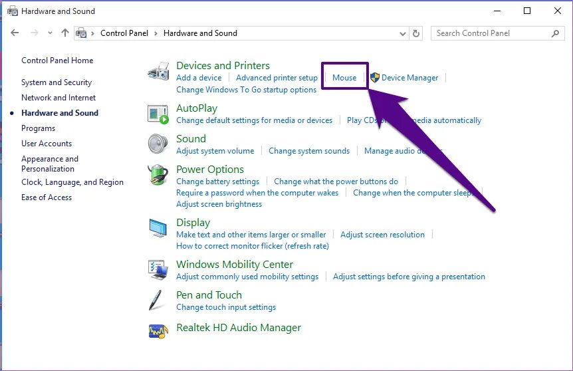Open Ease of Access category
The width and height of the screenshot is (573, 371).
[47, 197]
